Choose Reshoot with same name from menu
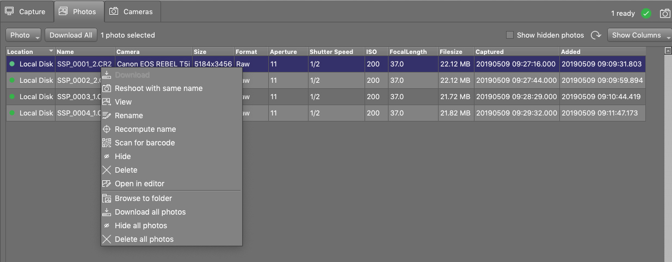The image size is (672, 262). click(x=158, y=88)
